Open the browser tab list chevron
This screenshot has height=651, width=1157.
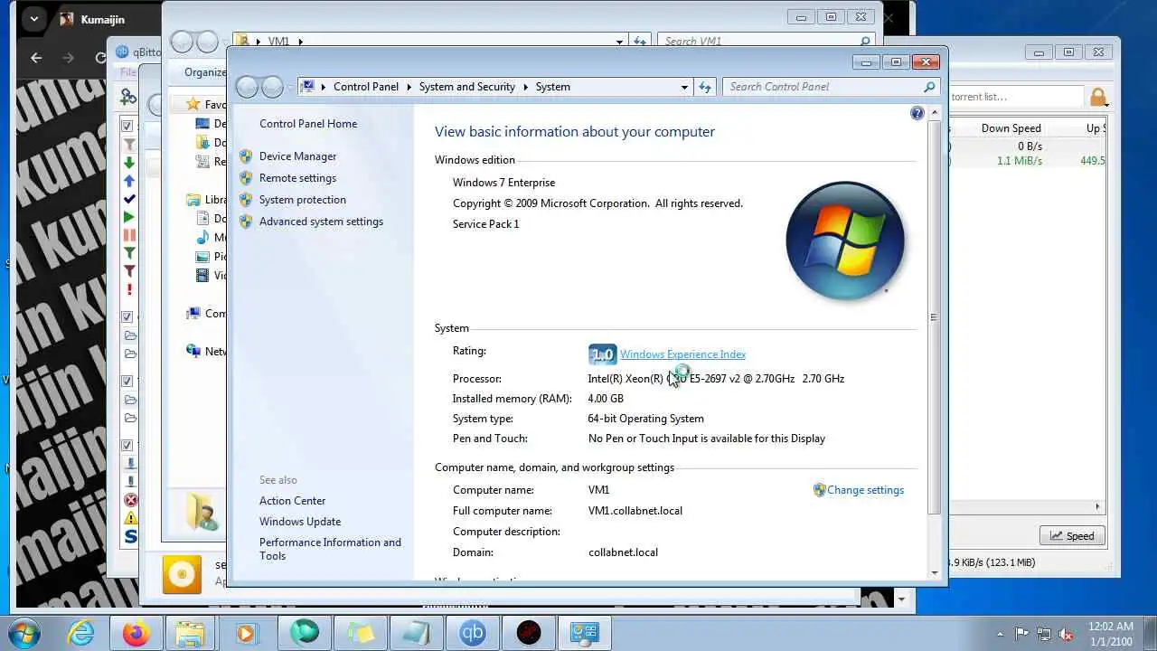click(33, 18)
